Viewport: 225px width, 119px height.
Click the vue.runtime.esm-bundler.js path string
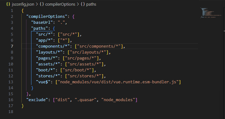coord(118,82)
